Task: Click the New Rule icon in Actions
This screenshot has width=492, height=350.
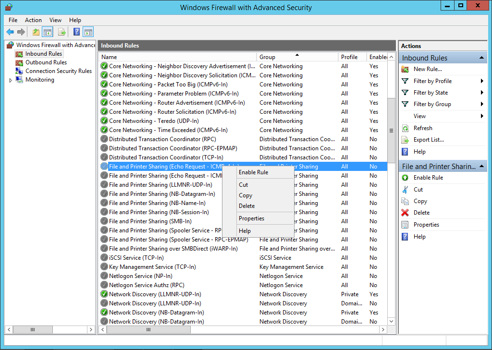Action: pos(405,69)
